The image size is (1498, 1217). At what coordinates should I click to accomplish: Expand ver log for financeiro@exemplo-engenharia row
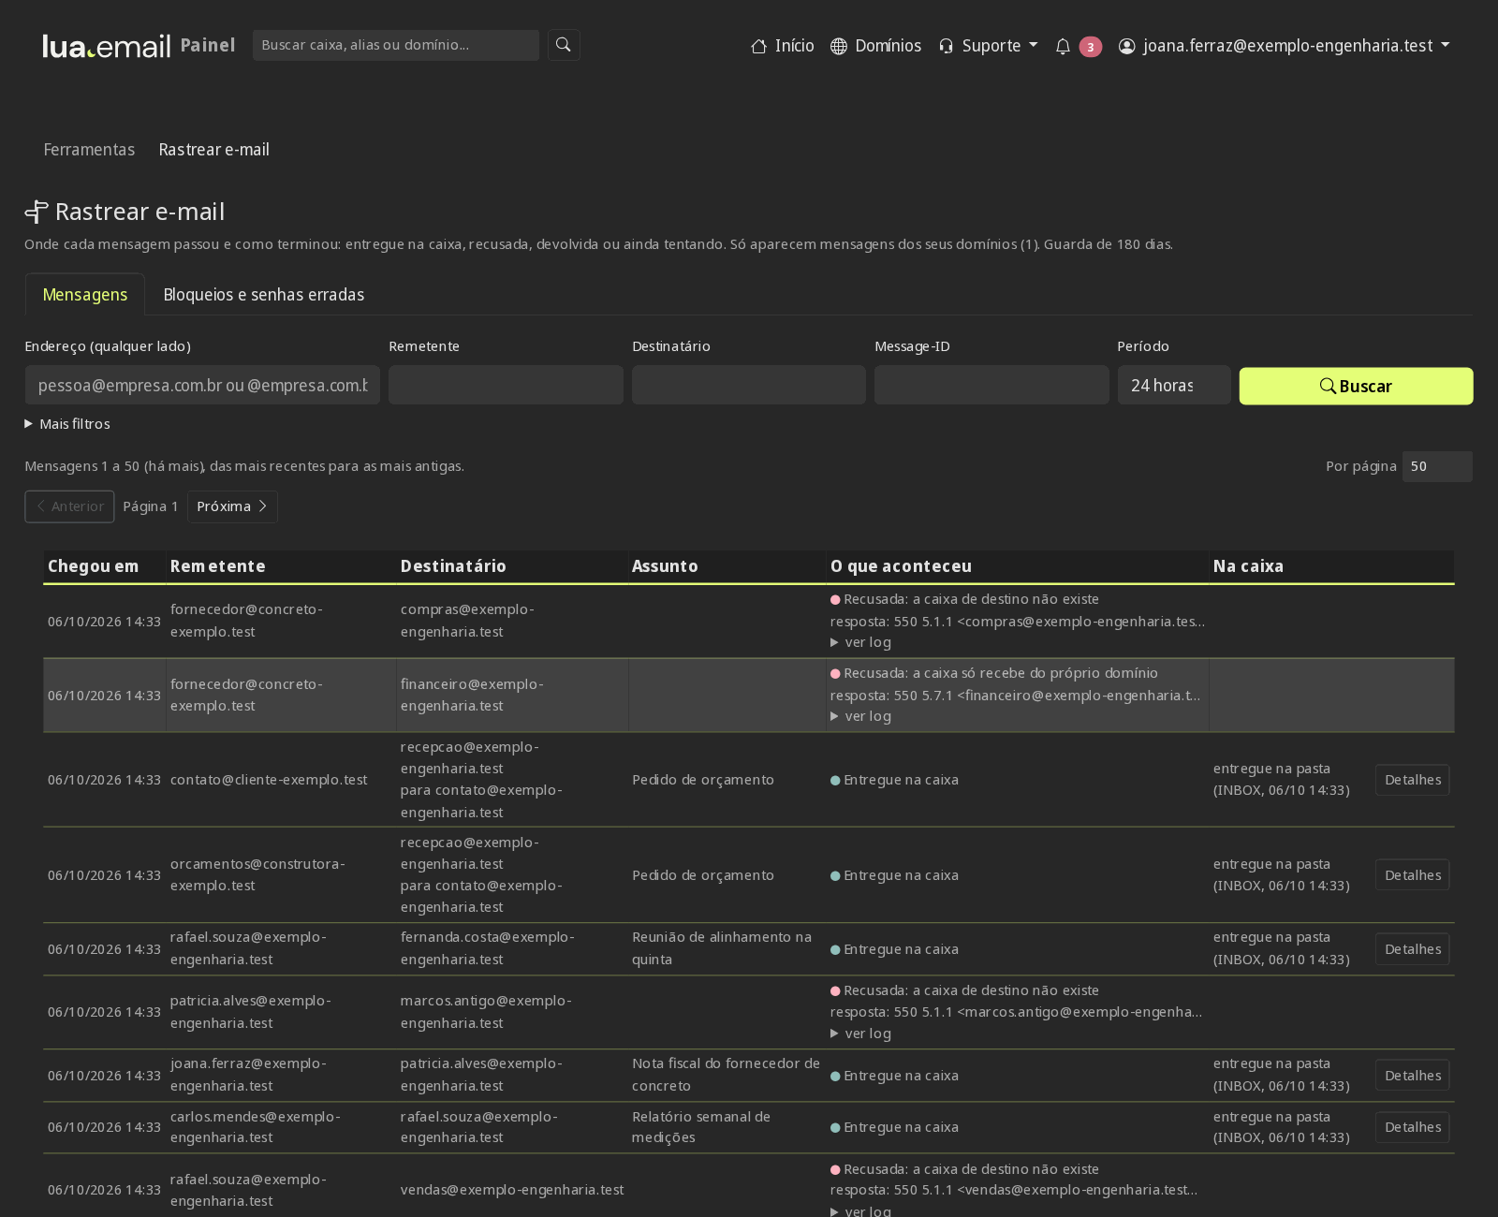tap(861, 716)
